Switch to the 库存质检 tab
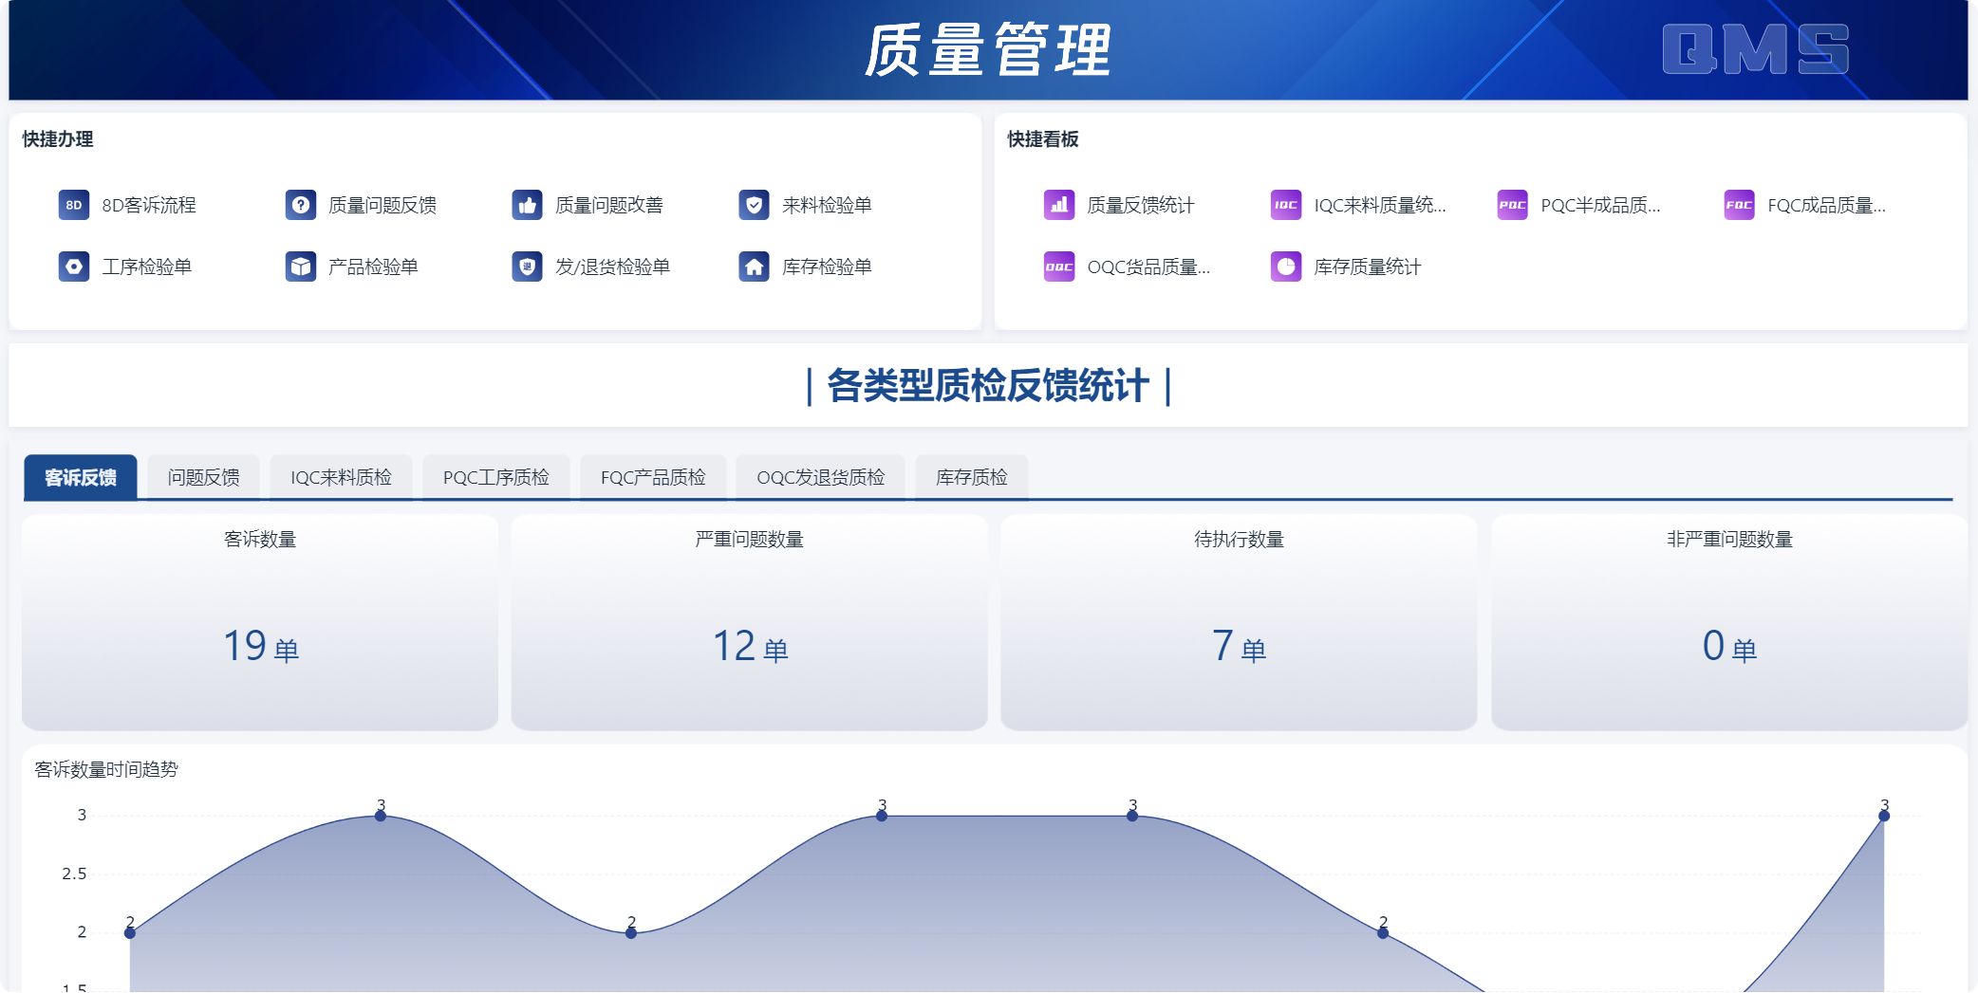 point(972,477)
